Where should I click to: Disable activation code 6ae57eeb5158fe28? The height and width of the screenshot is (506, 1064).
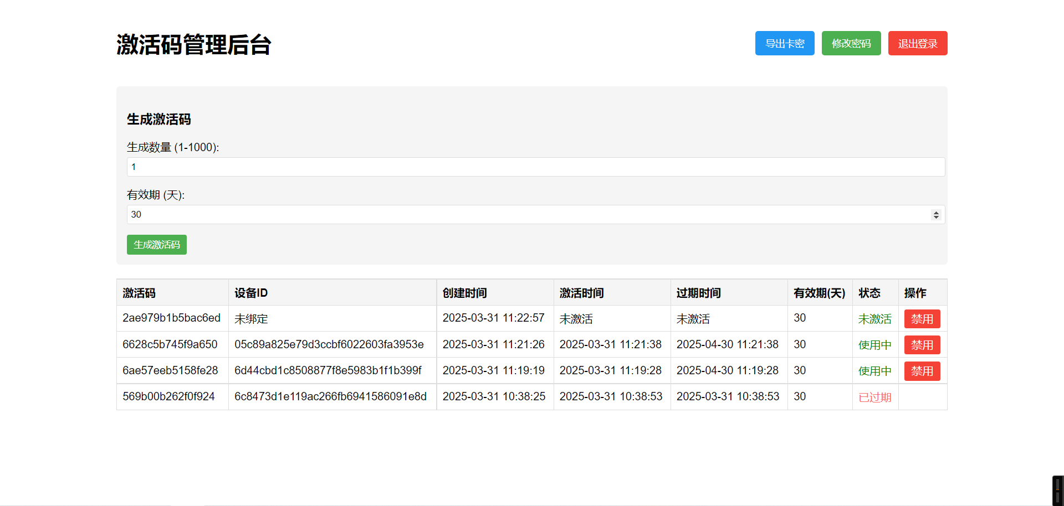(x=922, y=371)
